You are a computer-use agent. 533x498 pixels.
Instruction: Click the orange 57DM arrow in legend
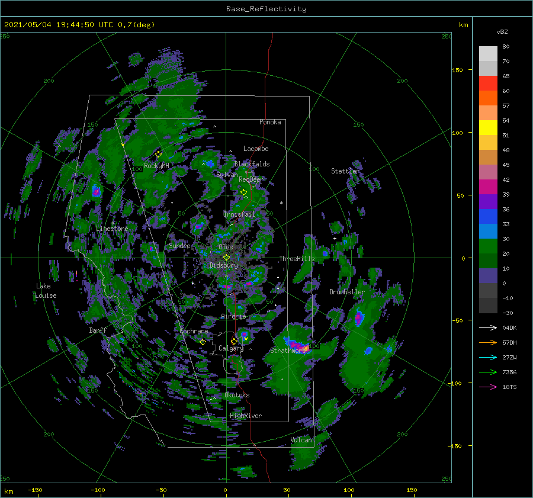coord(488,343)
